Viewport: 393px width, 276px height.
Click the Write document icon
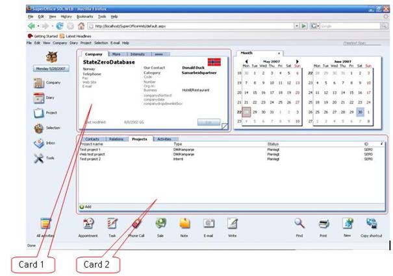click(233, 224)
